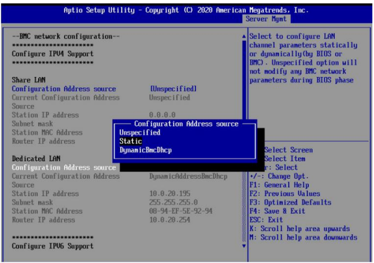Viewport: 374px width, 263px height.
Task: Click the Configure IPV6 Support heading
Action: tap(53, 246)
